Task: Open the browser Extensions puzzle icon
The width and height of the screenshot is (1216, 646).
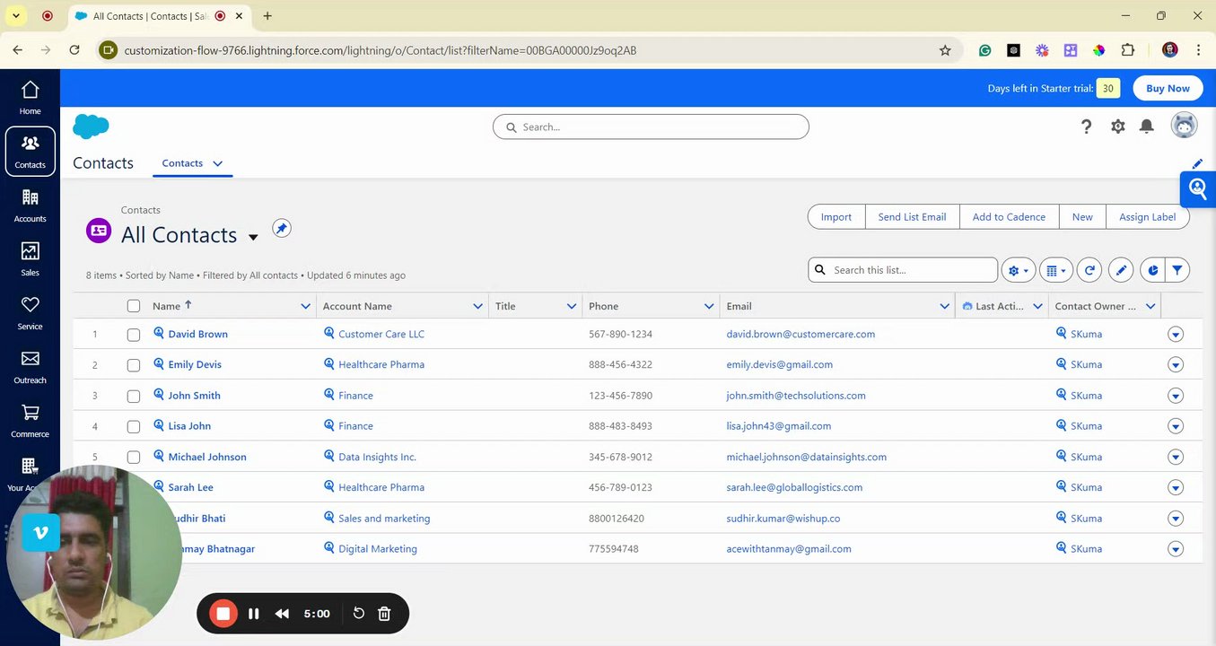Action: [1128, 50]
